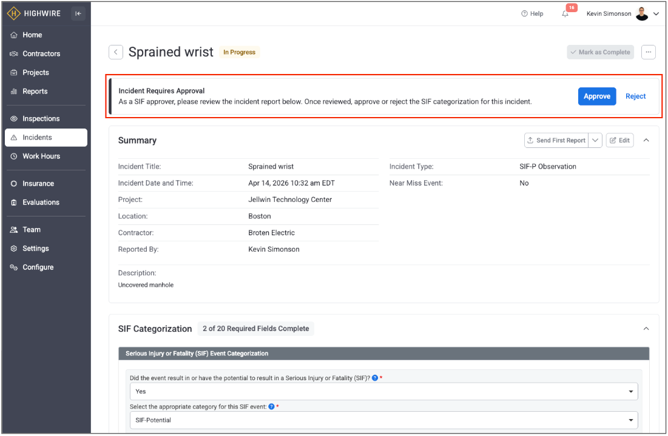Image resolution: width=668 pixels, height=436 pixels.
Task: Open the SIF-Potential category dropdown
Action: coord(383,420)
